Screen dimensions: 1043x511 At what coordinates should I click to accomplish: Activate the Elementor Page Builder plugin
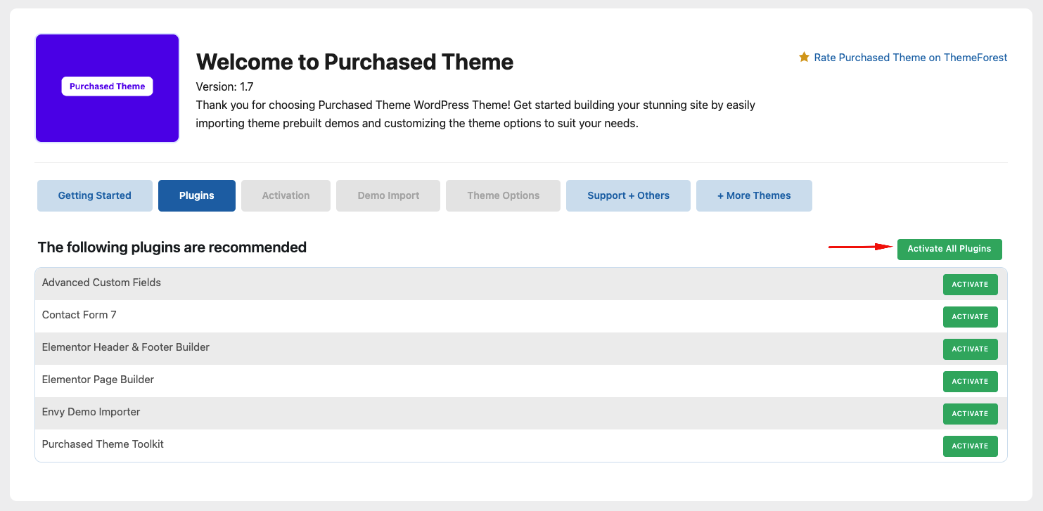click(x=970, y=382)
